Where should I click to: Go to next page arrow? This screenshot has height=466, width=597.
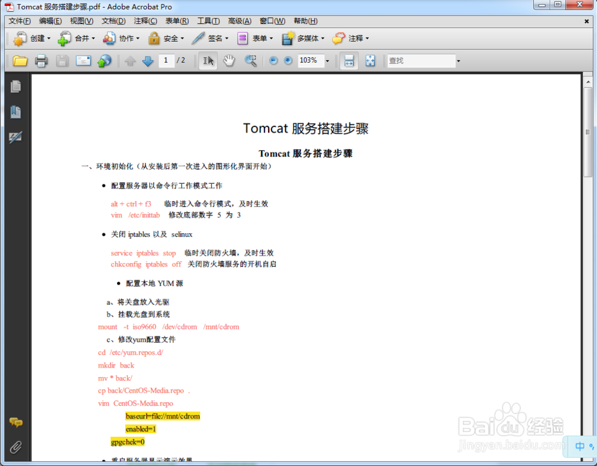(147, 61)
